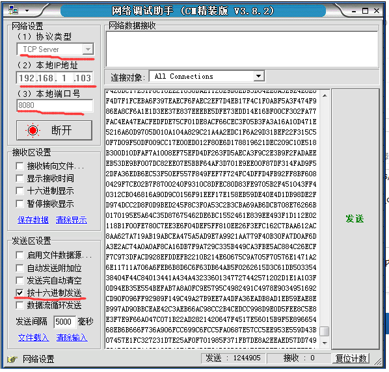
Task: Click the 接收 : 0 status counter
Action: point(299,358)
